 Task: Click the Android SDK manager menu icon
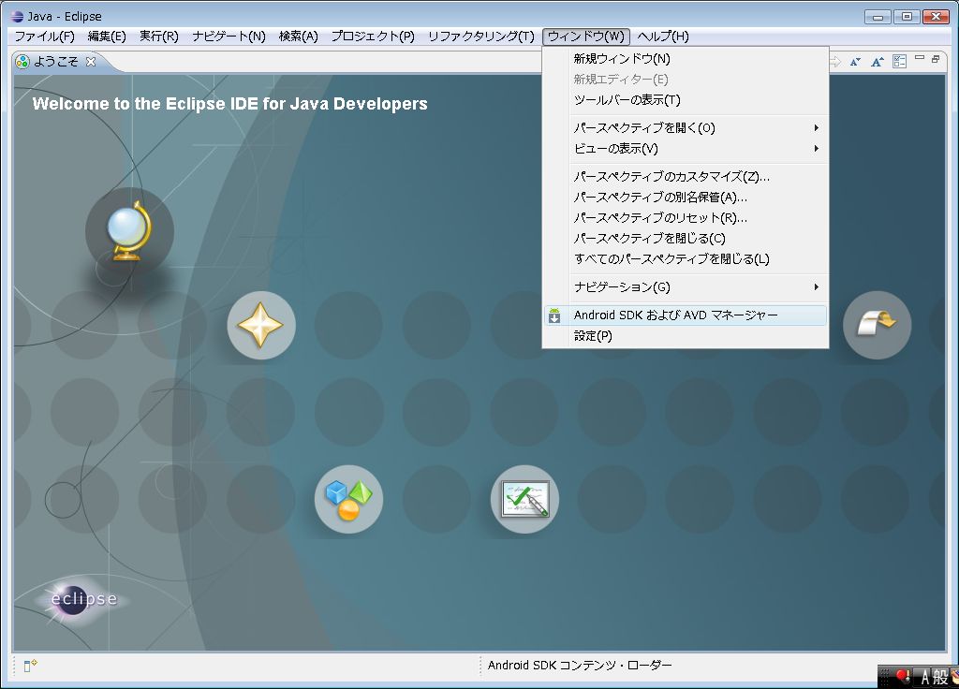[x=554, y=315]
